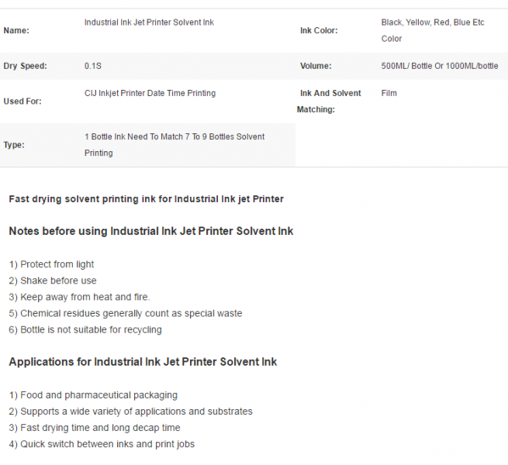The width and height of the screenshot is (508, 465).
Task: Click the 'Ink Color:' label
Action: (x=319, y=30)
